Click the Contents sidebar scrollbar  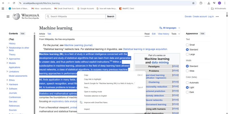(x=35, y=74)
